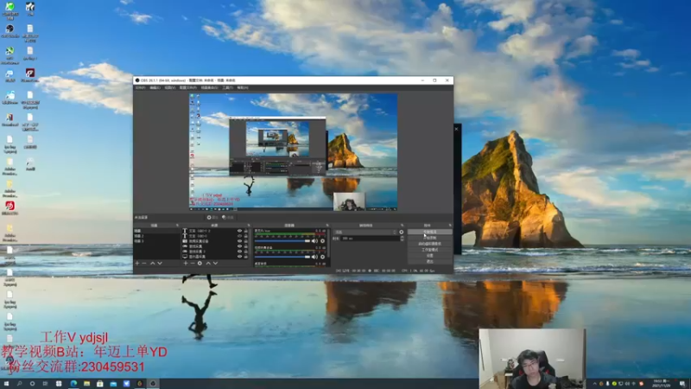Lock the first text source

(x=246, y=231)
